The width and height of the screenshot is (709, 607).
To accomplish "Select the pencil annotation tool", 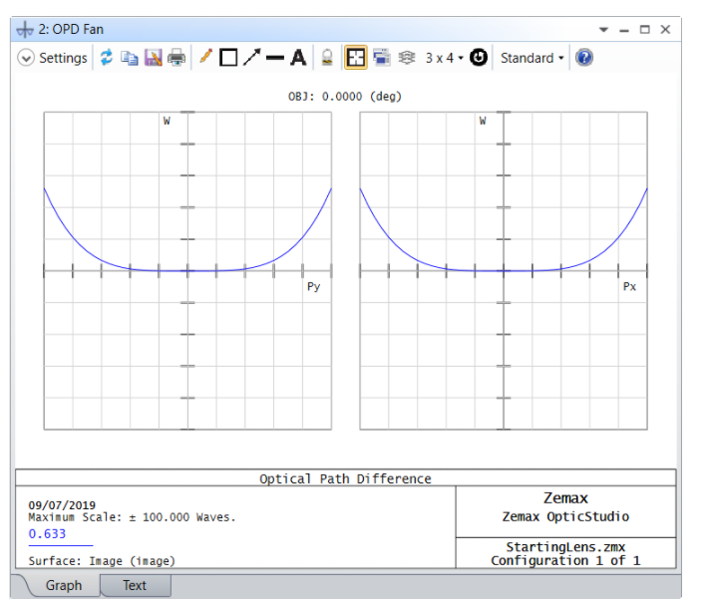I will pos(205,58).
